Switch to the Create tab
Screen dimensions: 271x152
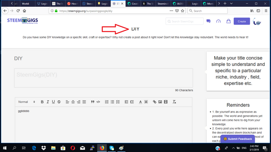(x=133, y=4)
